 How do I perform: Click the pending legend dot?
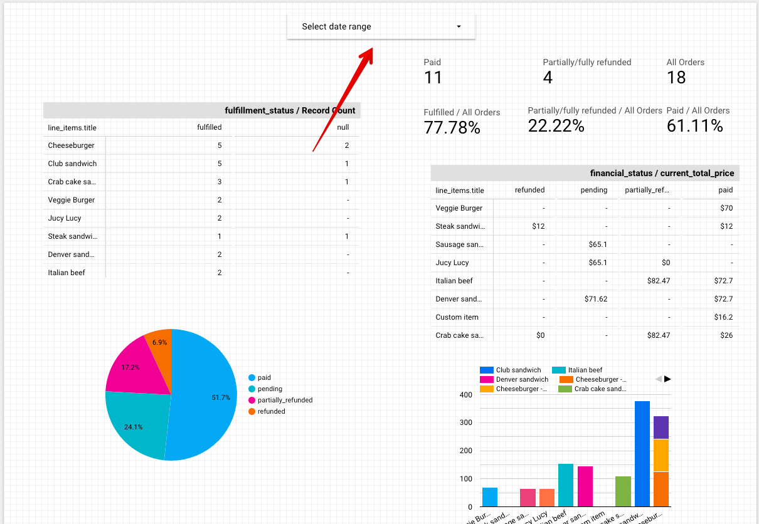[x=252, y=389]
